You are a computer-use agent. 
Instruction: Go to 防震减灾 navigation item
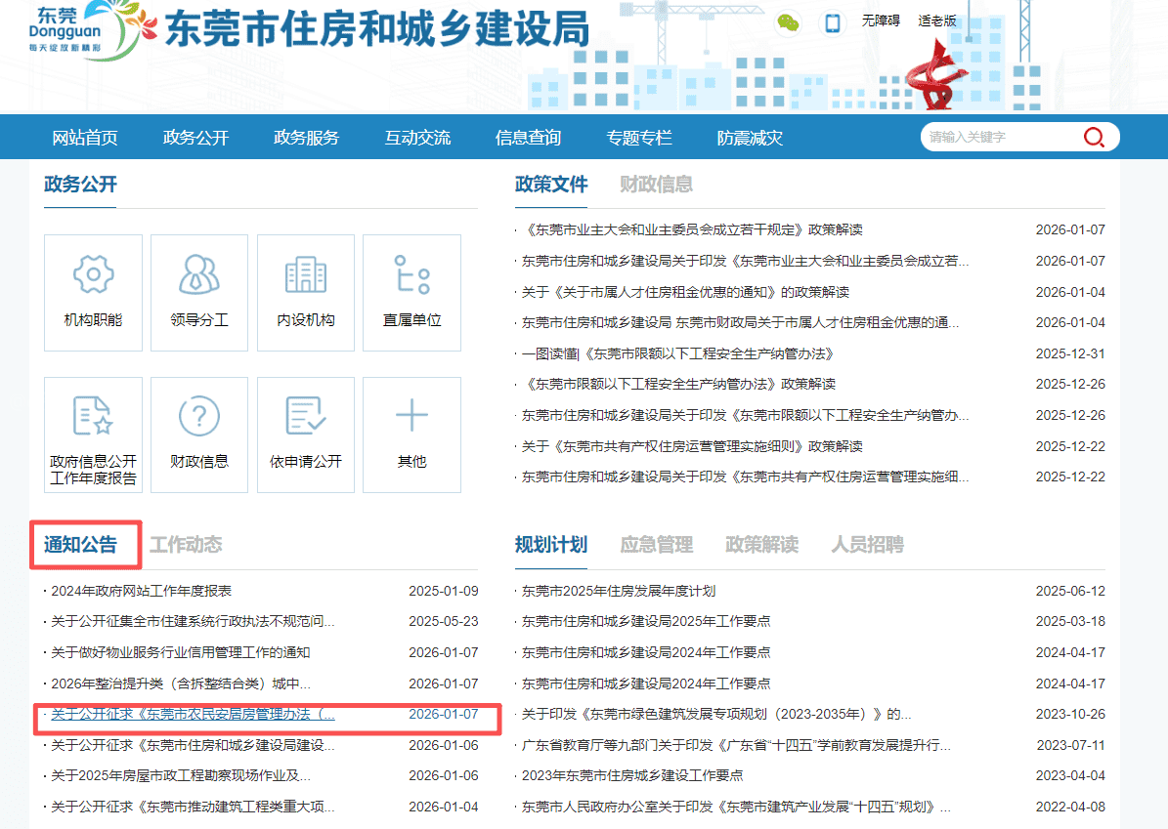(x=750, y=138)
